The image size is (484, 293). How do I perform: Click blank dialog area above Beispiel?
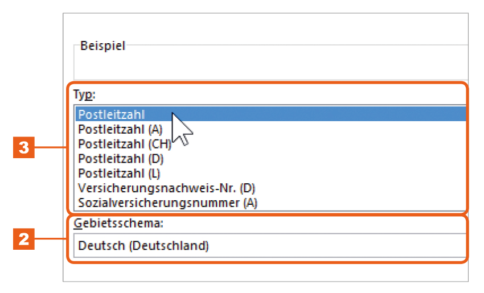265,26
